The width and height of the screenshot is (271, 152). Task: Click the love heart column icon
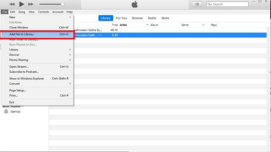pos(203,25)
